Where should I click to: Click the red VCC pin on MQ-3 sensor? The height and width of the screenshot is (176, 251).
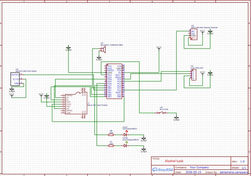[193, 38]
